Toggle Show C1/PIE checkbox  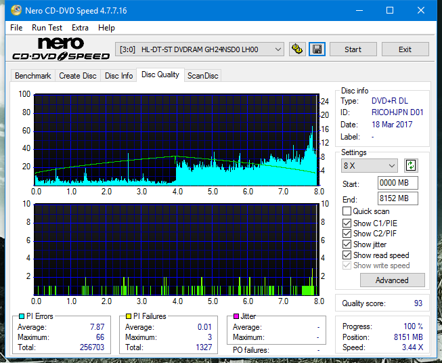pos(347,223)
